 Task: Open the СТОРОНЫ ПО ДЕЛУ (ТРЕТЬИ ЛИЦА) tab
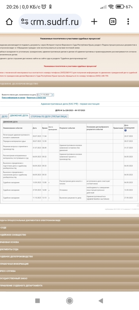(x=49, y=117)
